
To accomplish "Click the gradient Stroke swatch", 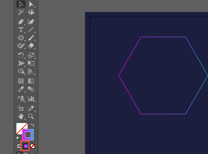I will 28,135.
